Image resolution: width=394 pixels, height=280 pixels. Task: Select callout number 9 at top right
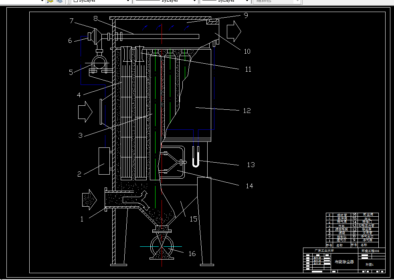246,15
